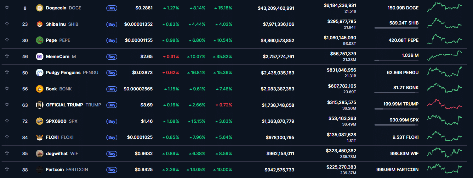The image size is (473, 178).
Task: Click the Shiba Inu coin logo
Action: [x=40, y=24]
